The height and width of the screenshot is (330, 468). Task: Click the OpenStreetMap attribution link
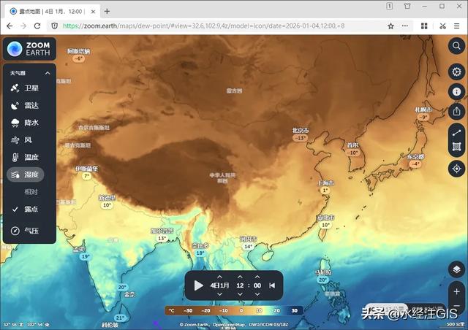tap(229, 324)
